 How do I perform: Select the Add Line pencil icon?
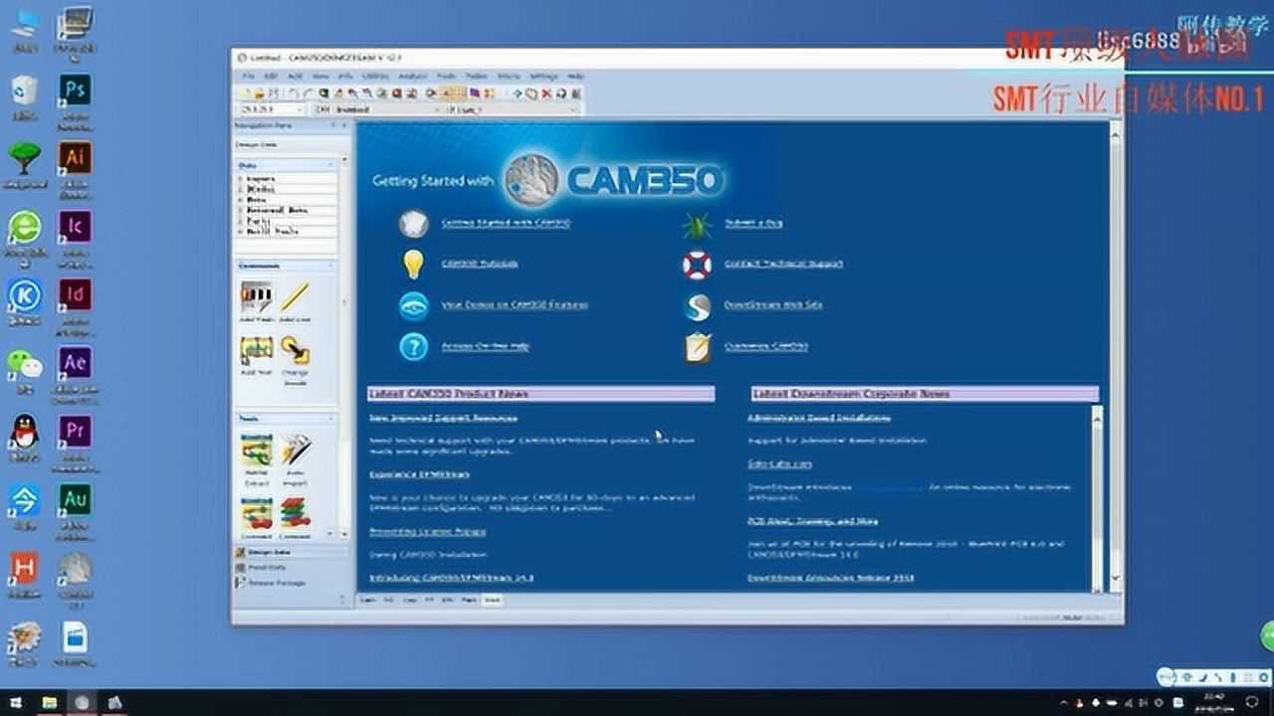pos(295,297)
